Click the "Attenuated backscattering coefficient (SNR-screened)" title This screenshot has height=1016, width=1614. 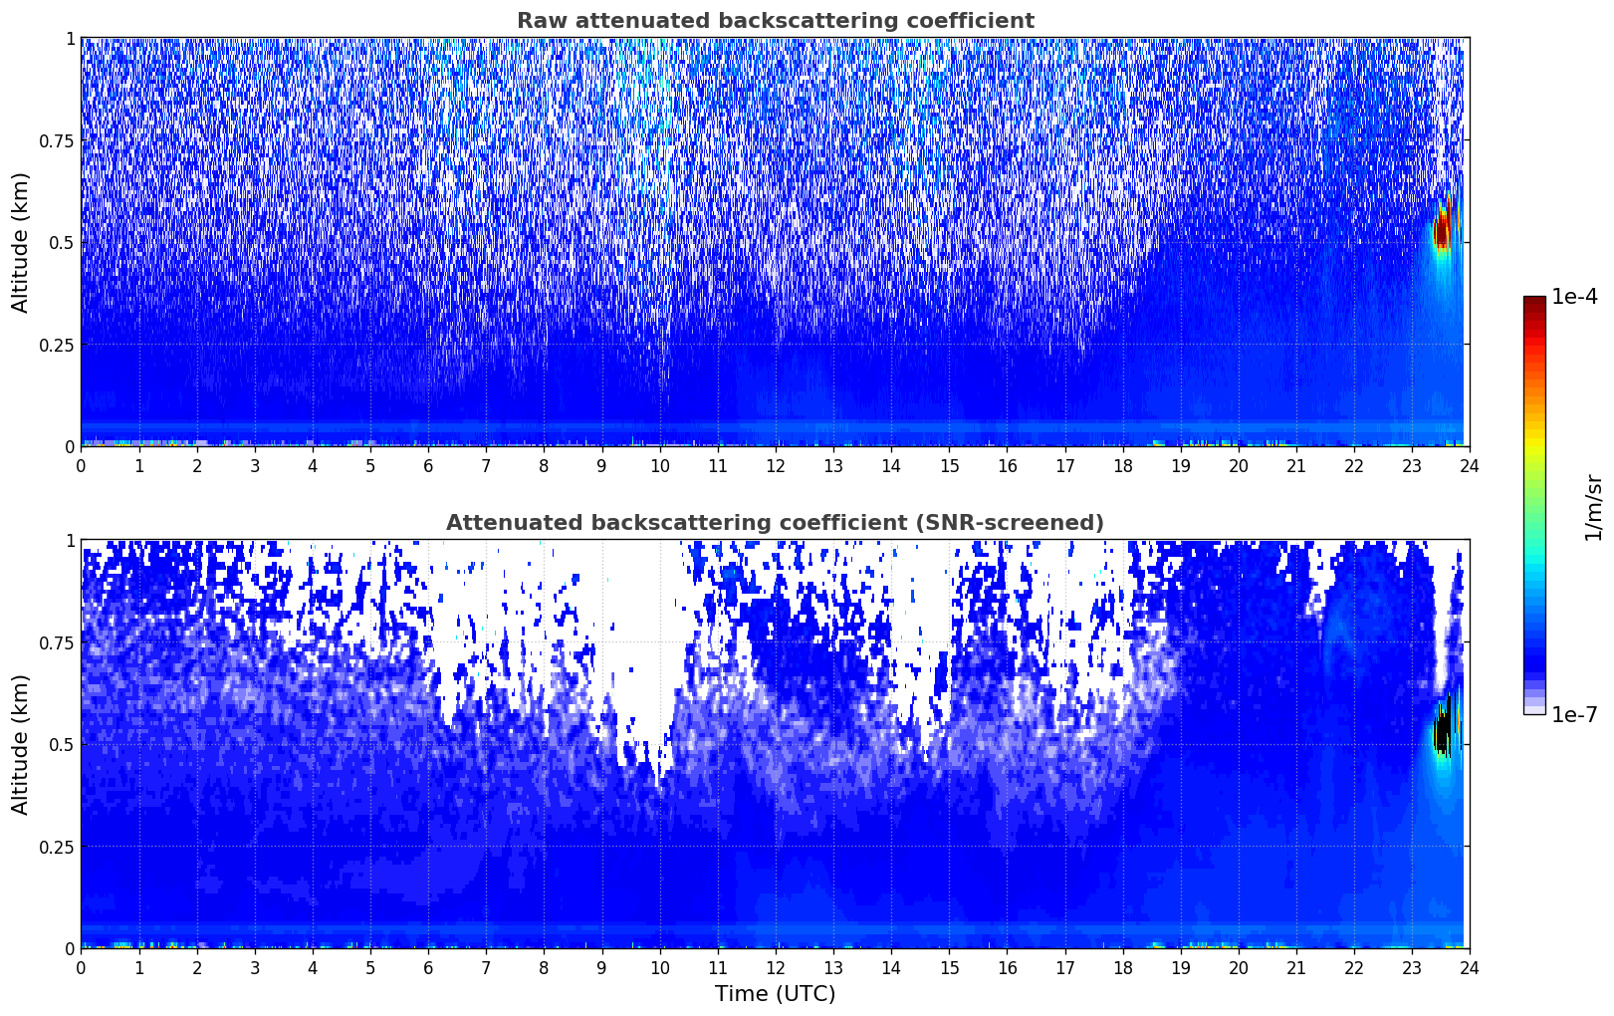click(775, 523)
